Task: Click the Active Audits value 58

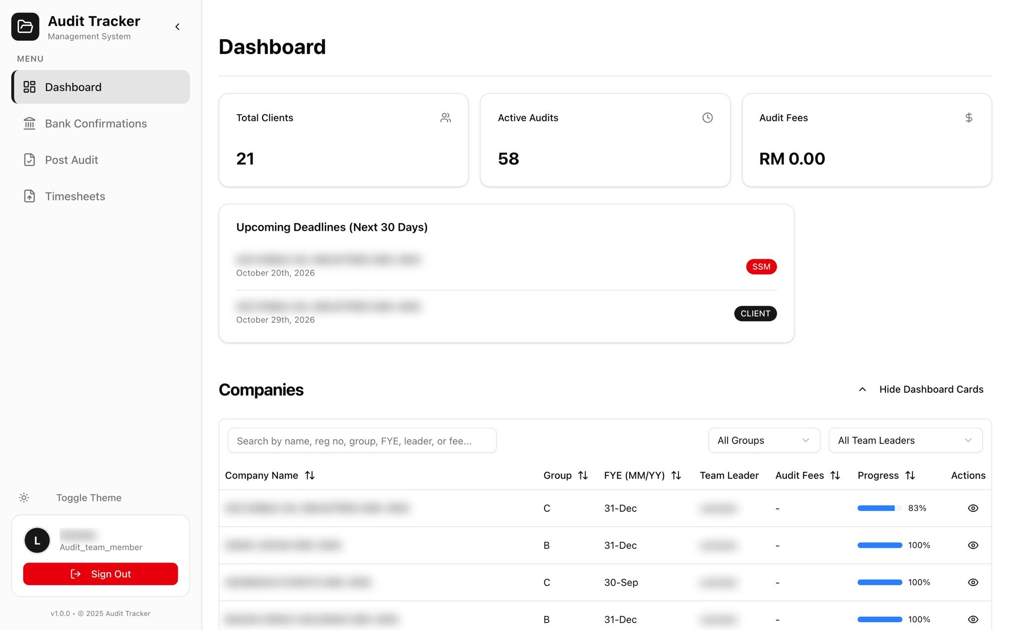Action: [x=508, y=158]
